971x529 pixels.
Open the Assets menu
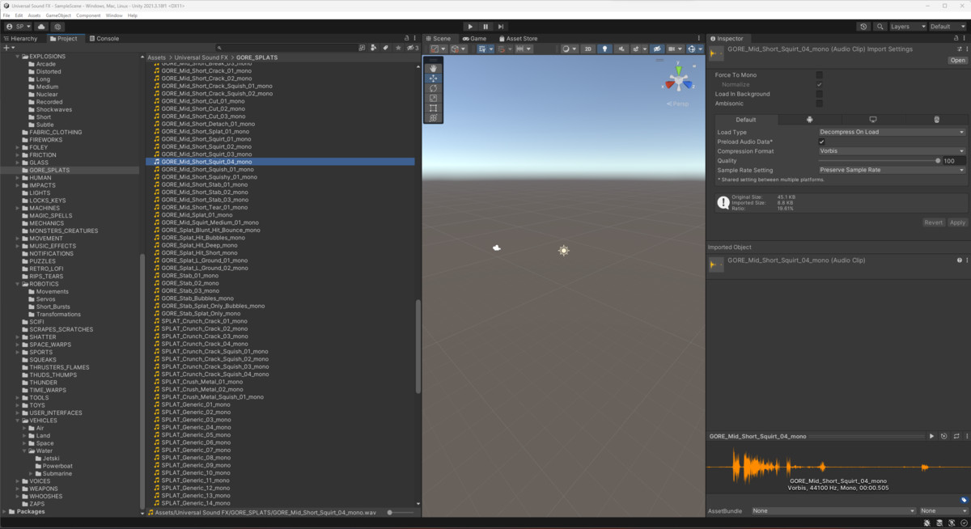point(34,15)
